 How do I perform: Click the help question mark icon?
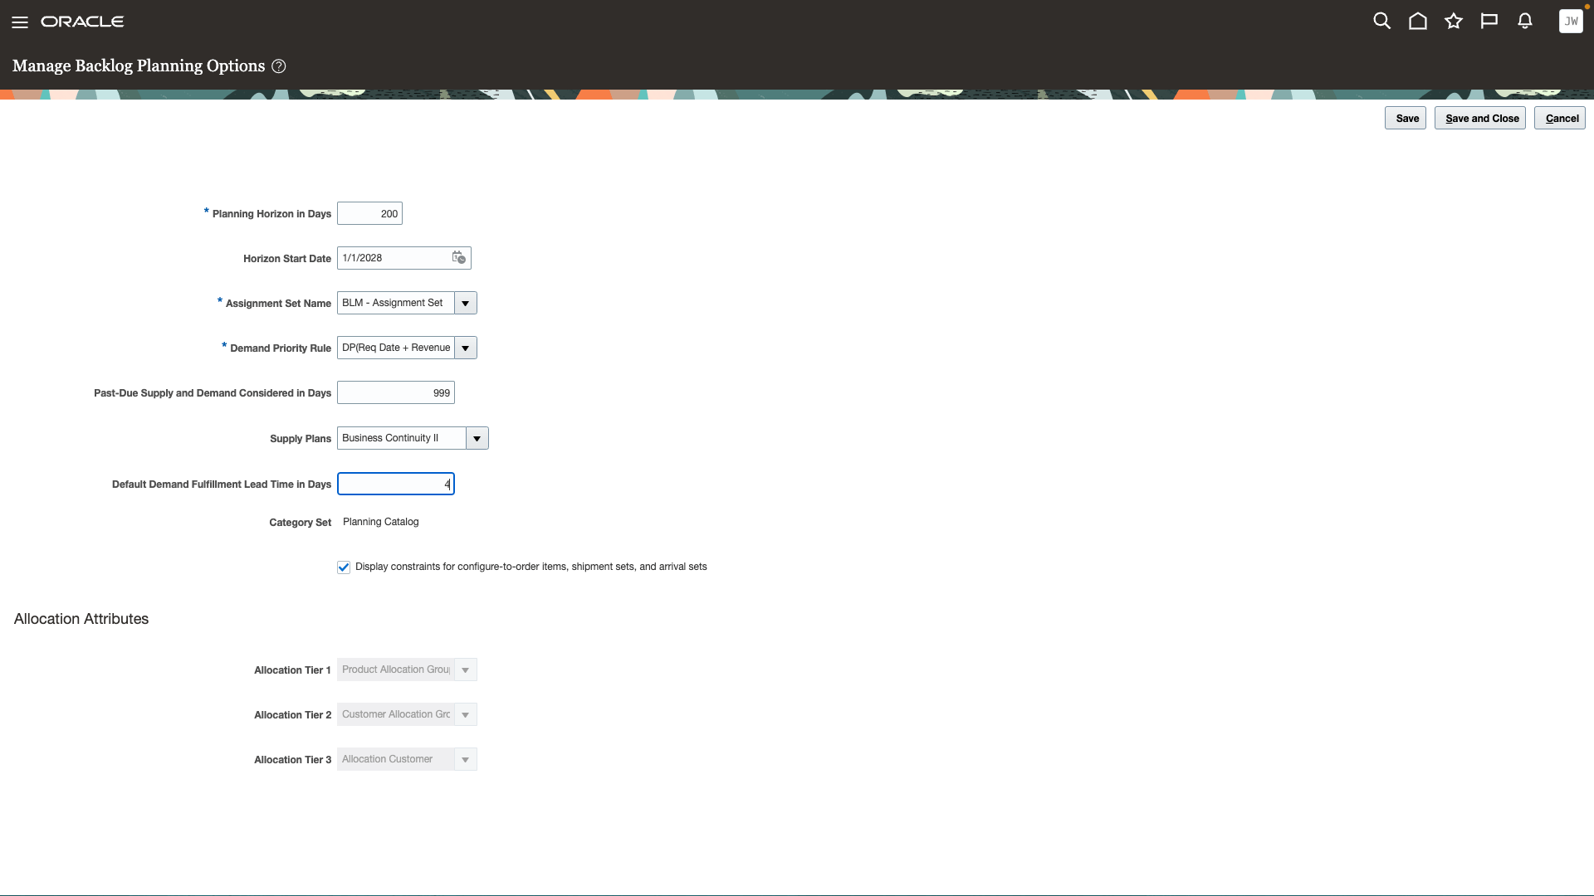[x=279, y=66]
